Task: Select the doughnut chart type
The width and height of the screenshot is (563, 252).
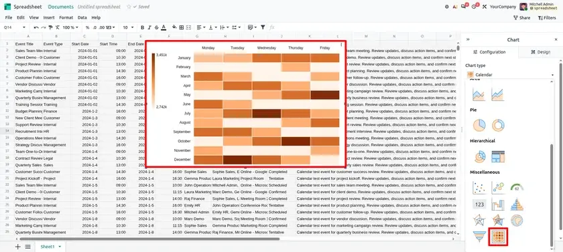Action: pos(498,125)
